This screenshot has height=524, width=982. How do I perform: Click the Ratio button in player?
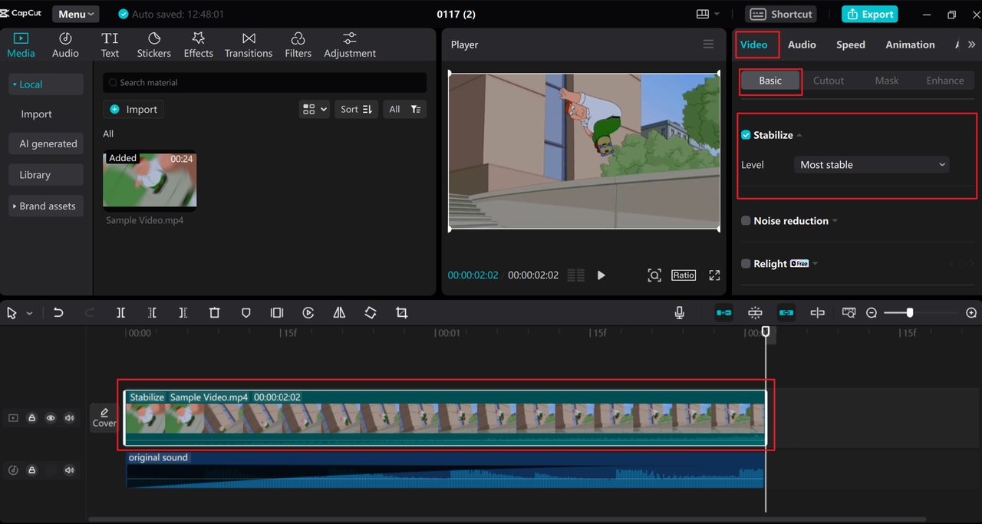pos(684,275)
